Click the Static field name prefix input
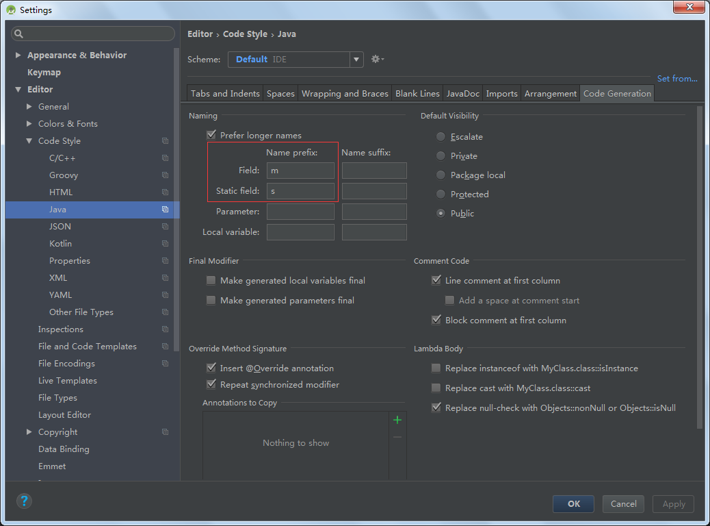 (x=300, y=191)
